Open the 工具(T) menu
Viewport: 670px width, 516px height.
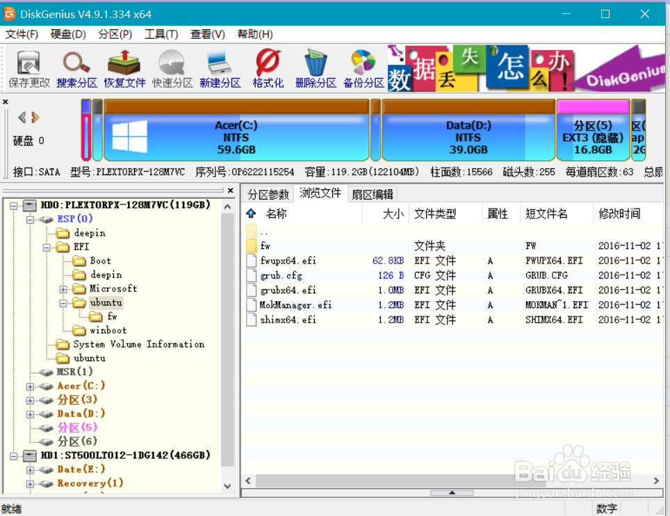[x=161, y=34]
